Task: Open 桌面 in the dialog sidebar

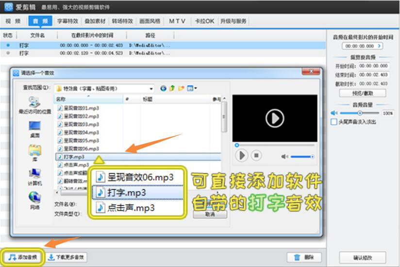Action: pos(34,129)
